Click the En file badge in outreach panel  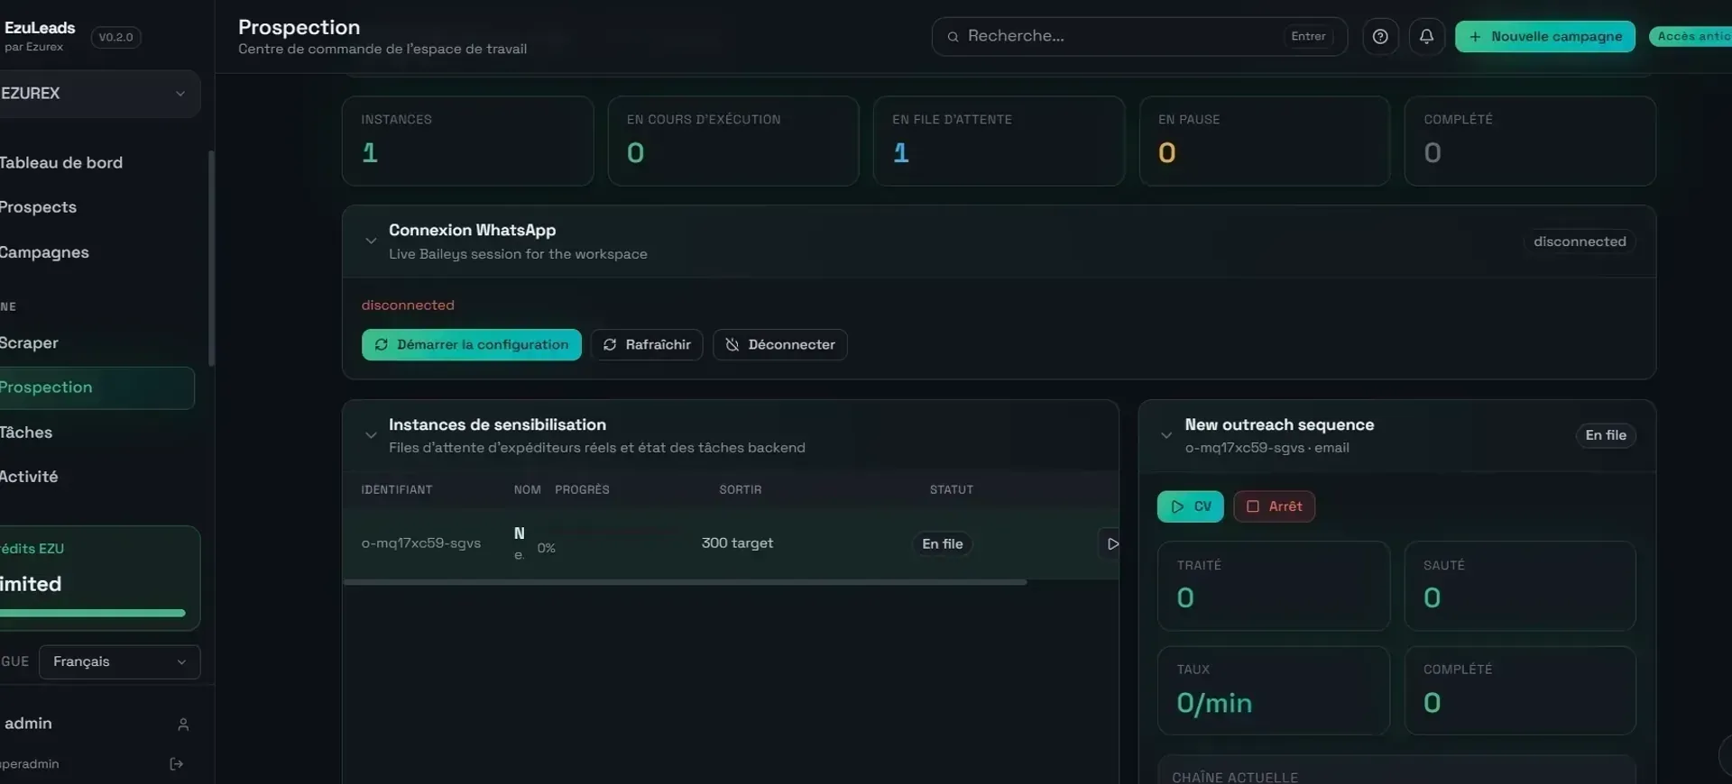1606,435
